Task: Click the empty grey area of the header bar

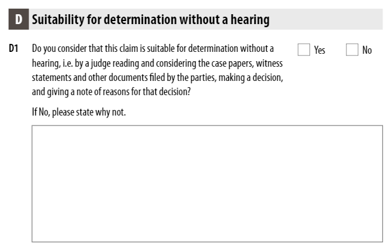Action: coord(326,19)
